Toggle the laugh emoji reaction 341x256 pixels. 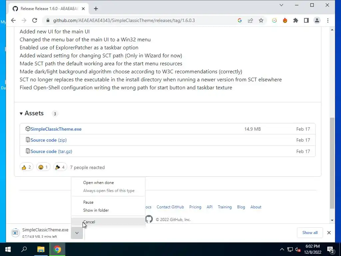pyautogui.click(x=43, y=167)
